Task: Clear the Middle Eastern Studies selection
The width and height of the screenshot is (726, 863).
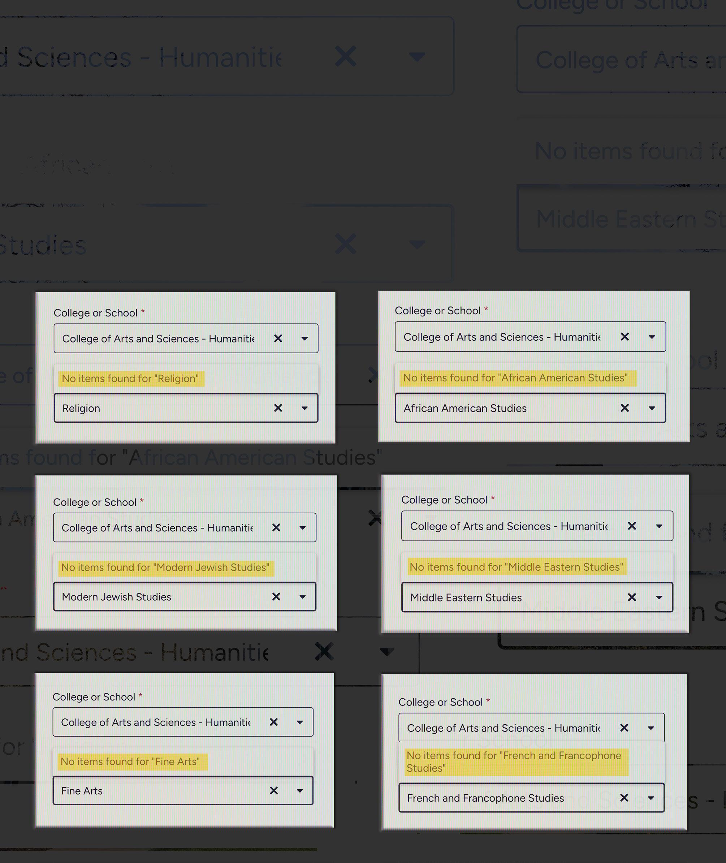Action: pos(631,597)
